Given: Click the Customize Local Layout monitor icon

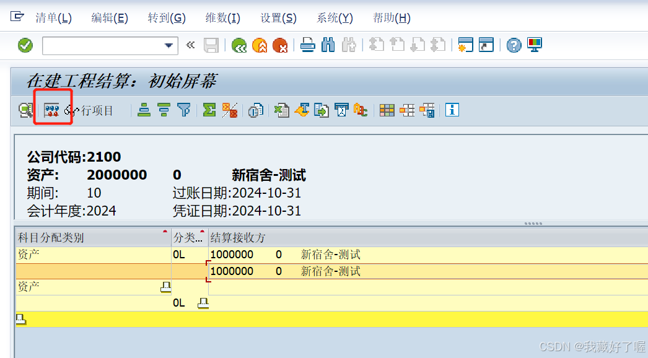Looking at the screenshot, I should pos(535,45).
